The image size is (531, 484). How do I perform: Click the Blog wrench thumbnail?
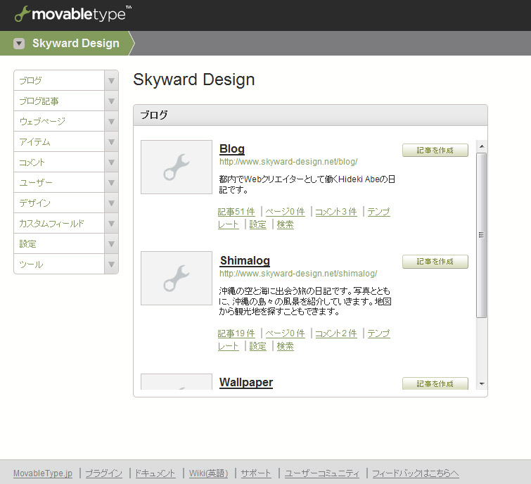[177, 167]
